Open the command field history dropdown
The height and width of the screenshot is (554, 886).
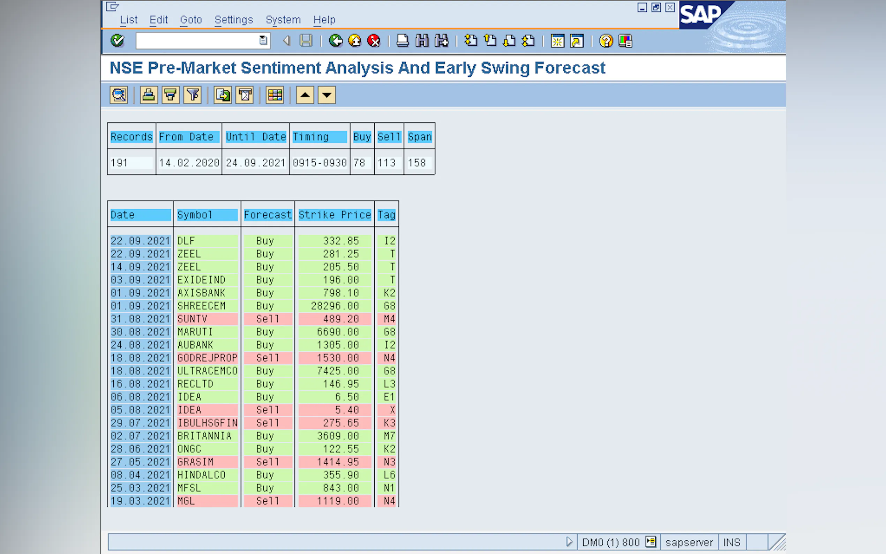point(263,41)
